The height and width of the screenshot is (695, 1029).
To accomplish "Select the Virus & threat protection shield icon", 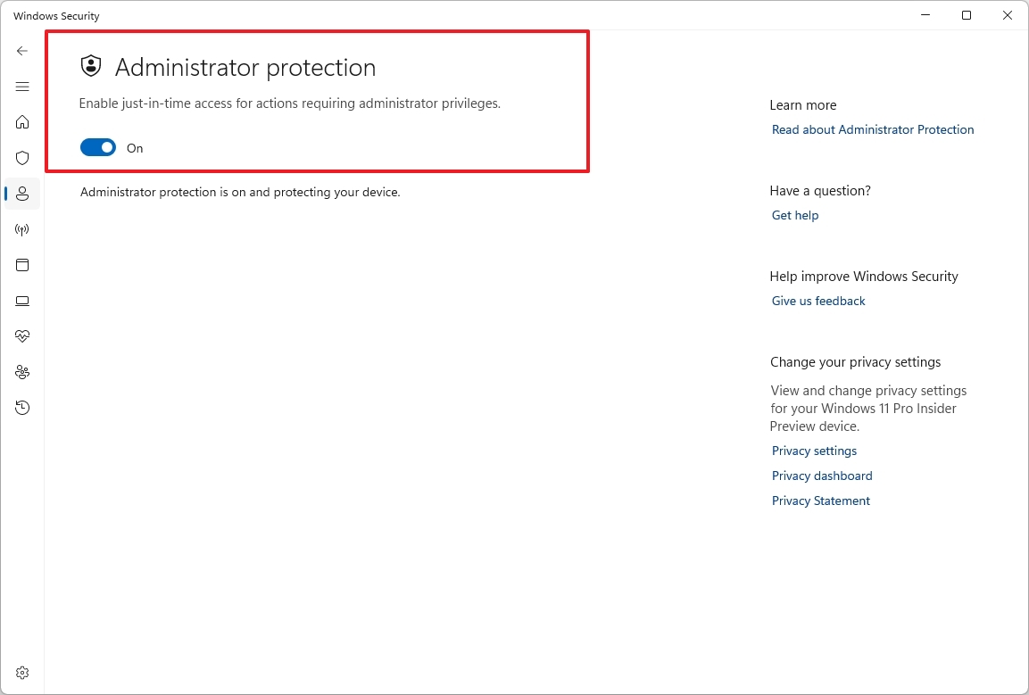I will (x=21, y=158).
